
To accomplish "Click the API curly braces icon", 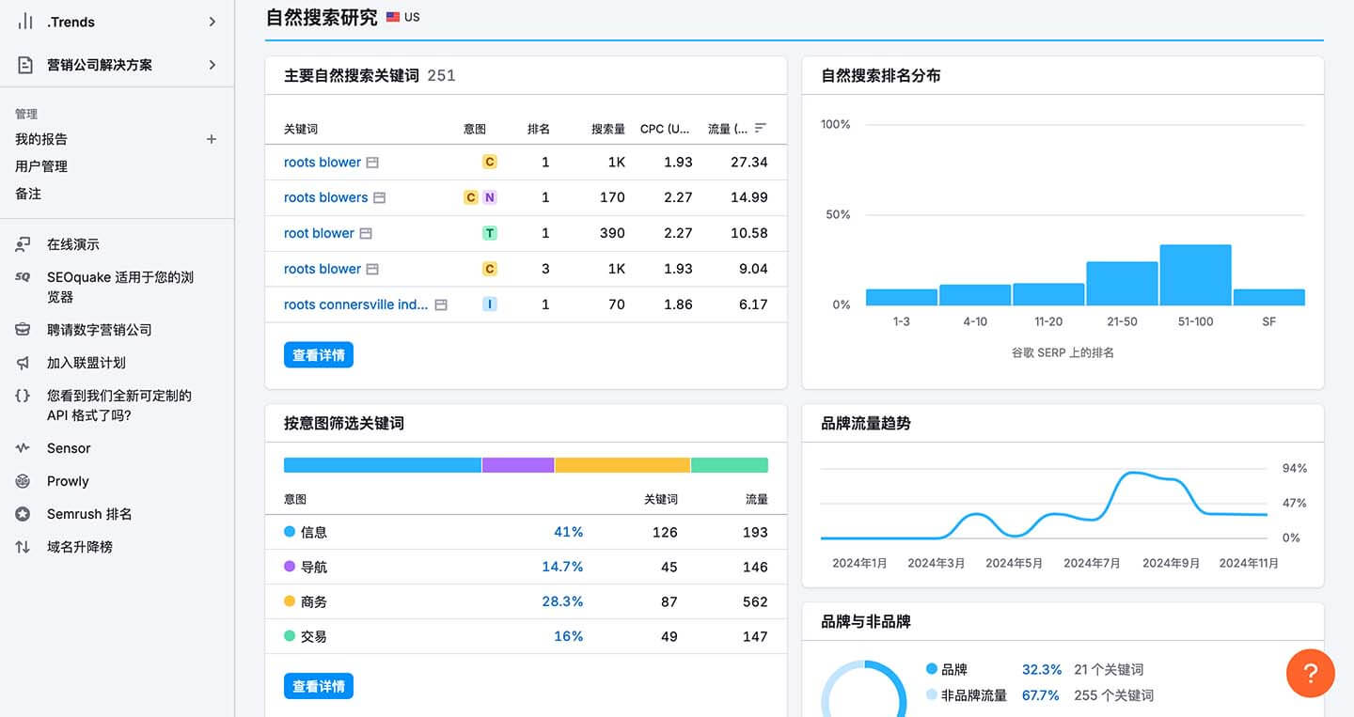I will click(23, 396).
